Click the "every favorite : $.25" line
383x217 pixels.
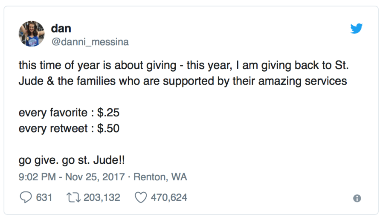point(69,113)
